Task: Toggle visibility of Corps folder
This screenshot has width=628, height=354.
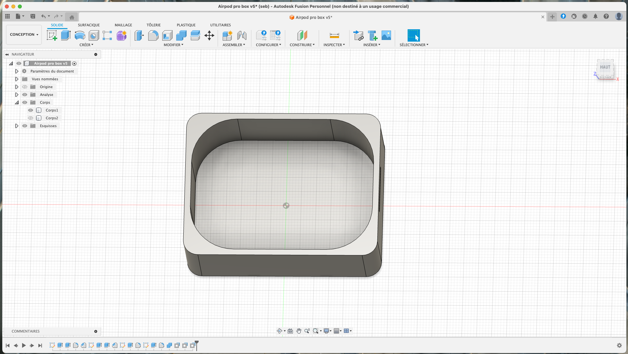Action: (25, 102)
